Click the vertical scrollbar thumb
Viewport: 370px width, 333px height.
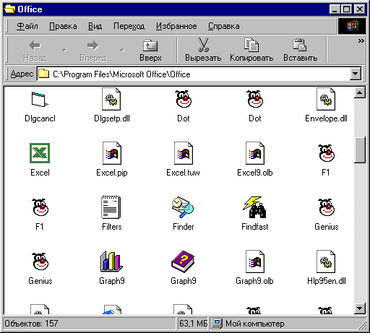tap(360, 150)
